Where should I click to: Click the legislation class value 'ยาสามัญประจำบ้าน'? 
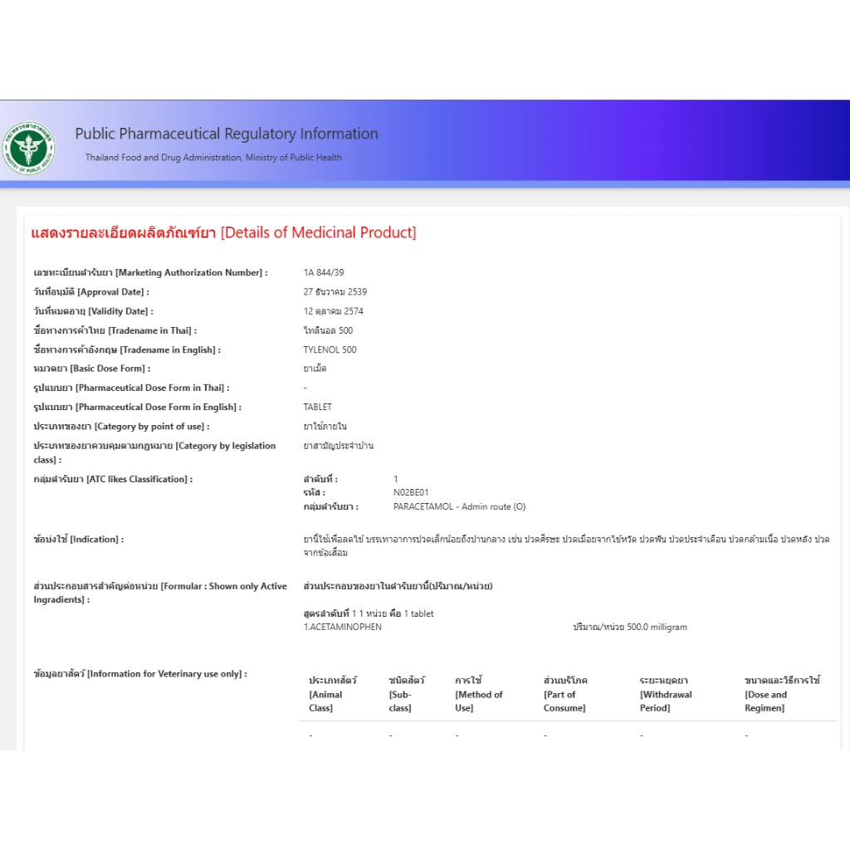[x=339, y=446]
